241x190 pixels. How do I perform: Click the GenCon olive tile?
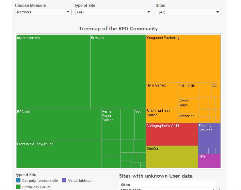pyautogui.click(x=172, y=157)
